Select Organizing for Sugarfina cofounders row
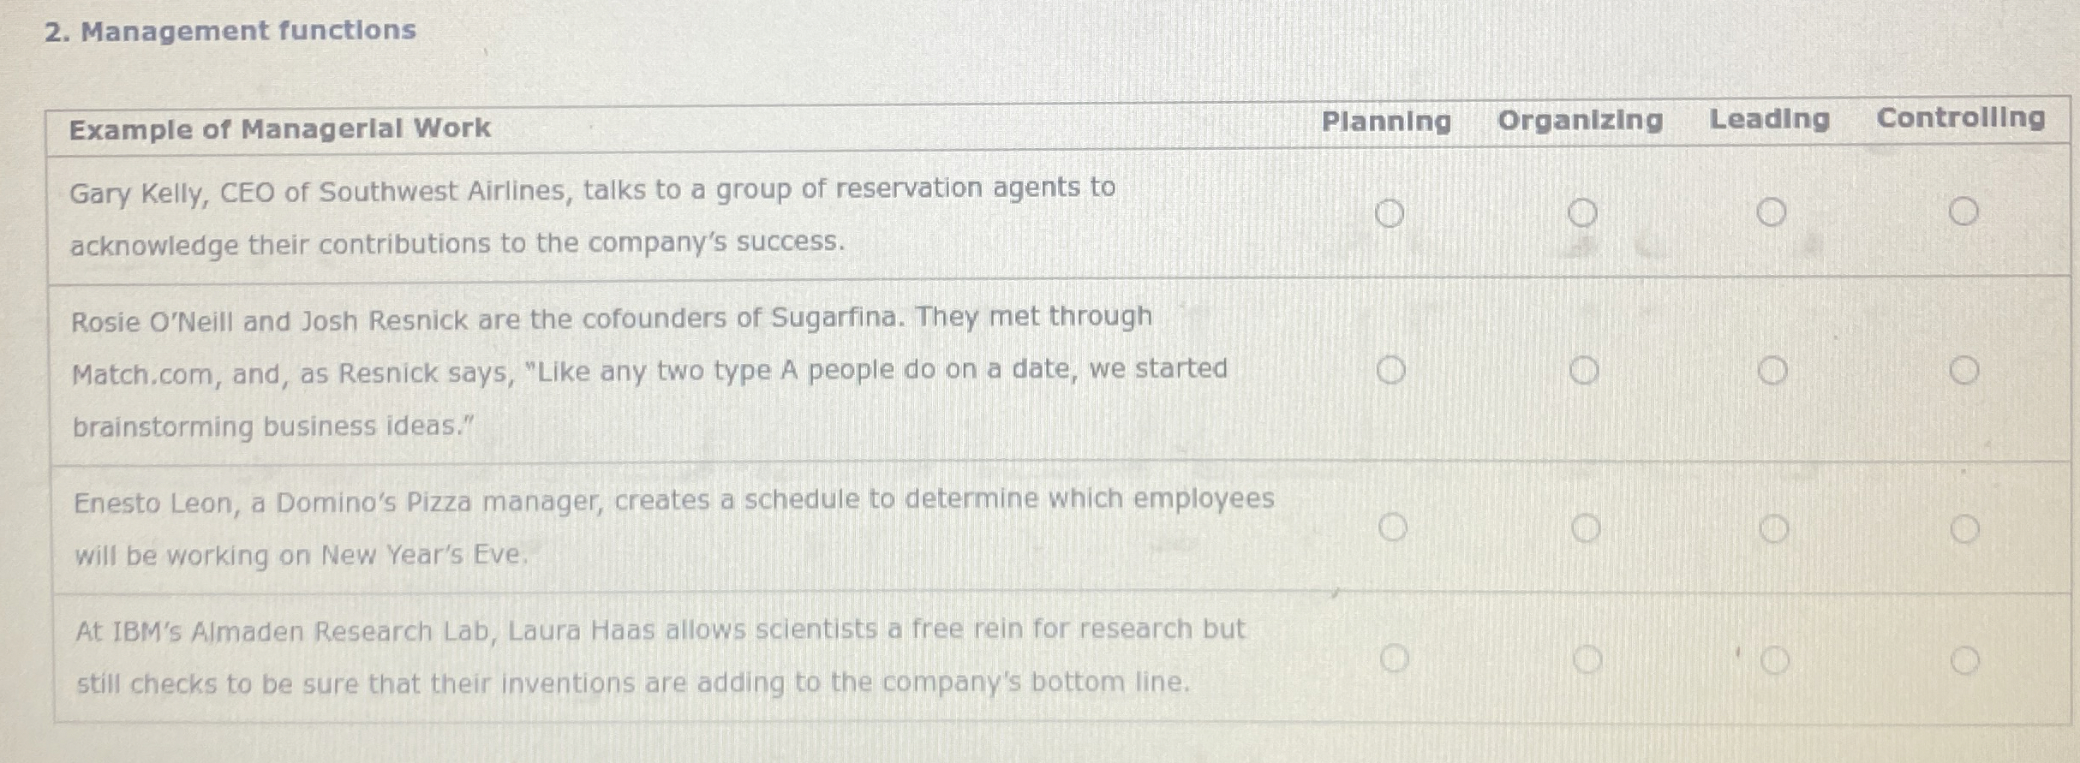Image resolution: width=2080 pixels, height=763 pixels. (1584, 371)
